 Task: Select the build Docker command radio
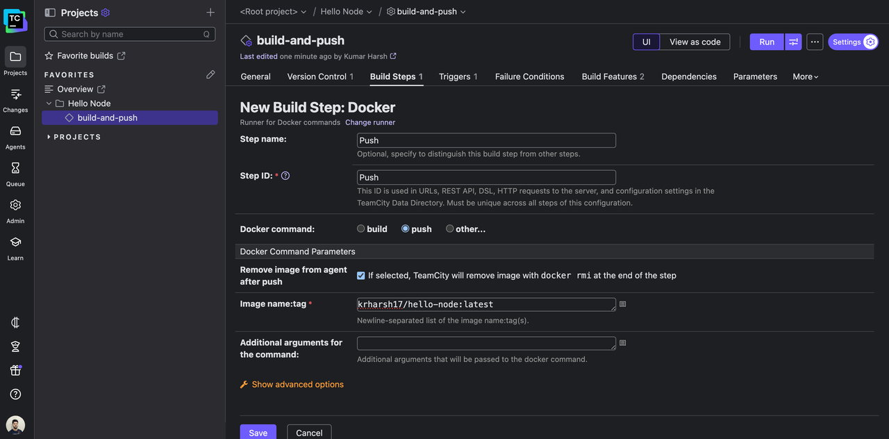(x=361, y=229)
